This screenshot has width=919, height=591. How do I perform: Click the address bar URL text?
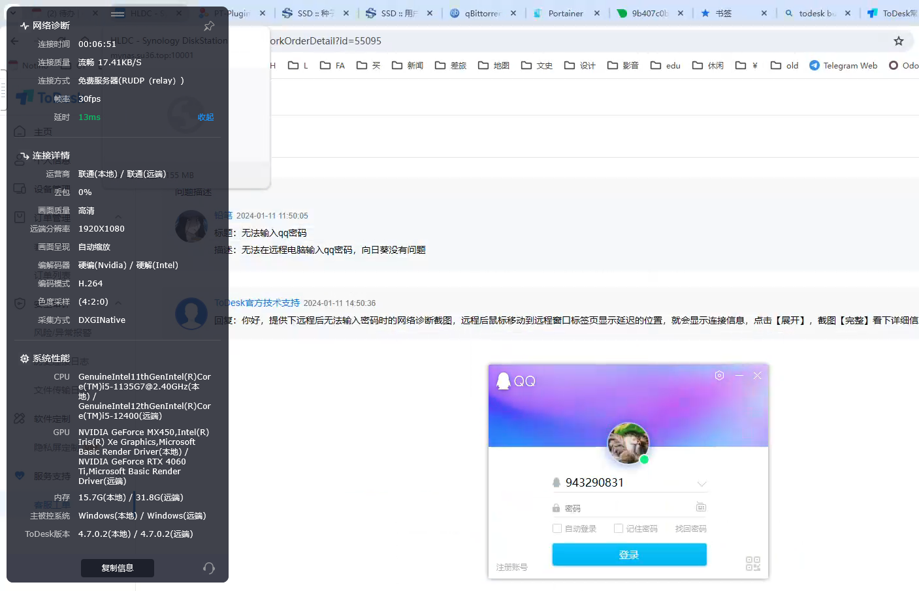325,41
